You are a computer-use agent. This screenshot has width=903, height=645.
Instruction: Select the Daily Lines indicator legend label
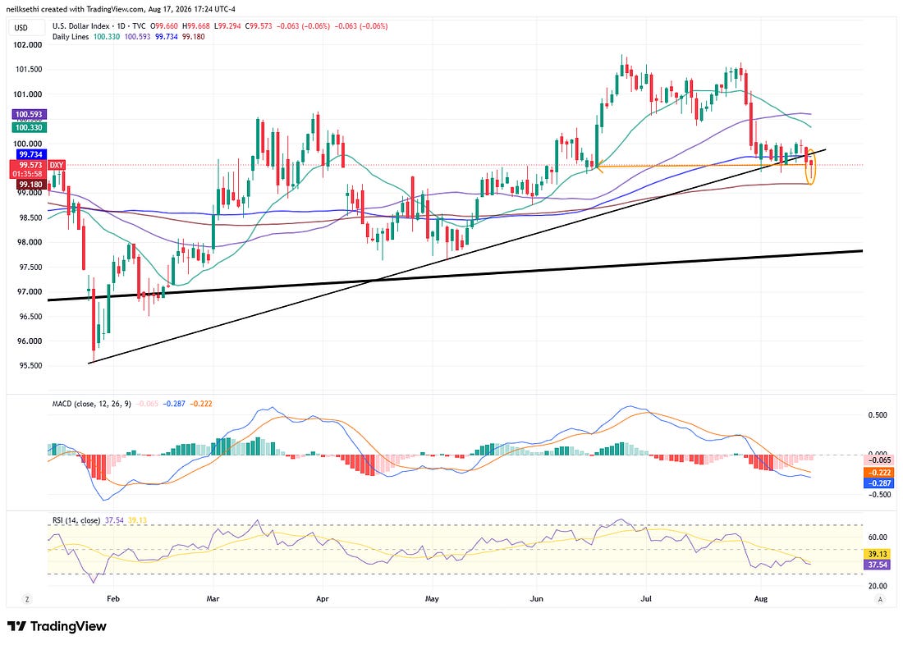(x=71, y=36)
